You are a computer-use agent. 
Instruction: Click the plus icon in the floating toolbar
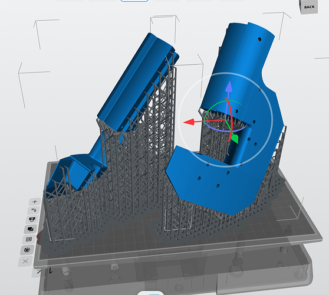(x=35, y=202)
